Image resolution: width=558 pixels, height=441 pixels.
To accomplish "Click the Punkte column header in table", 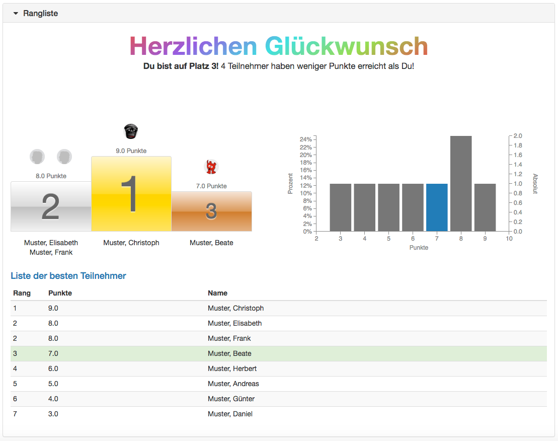I will [60, 293].
